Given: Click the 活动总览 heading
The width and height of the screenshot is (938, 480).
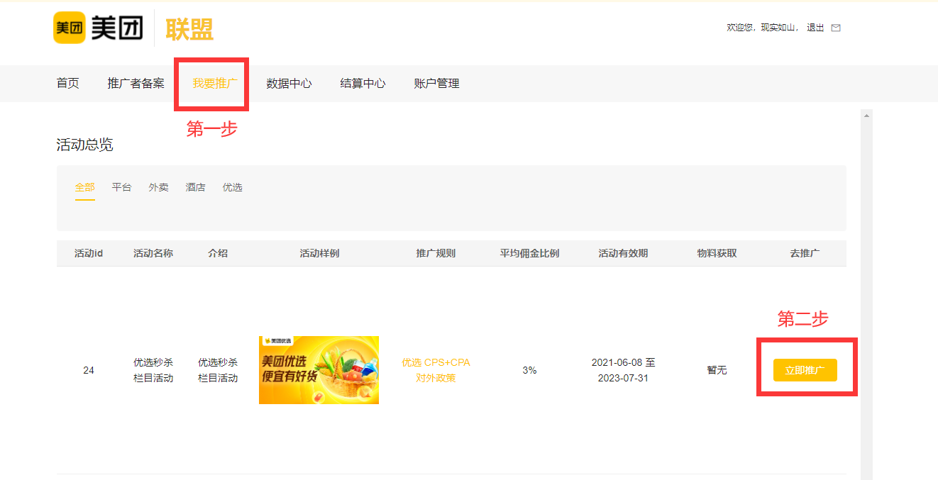Looking at the screenshot, I should [x=85, y=145].
